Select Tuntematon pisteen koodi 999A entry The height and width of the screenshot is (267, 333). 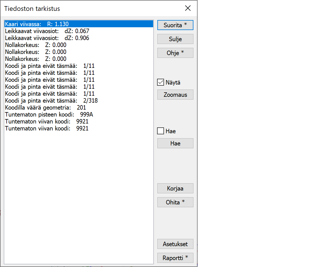[49, 115]
